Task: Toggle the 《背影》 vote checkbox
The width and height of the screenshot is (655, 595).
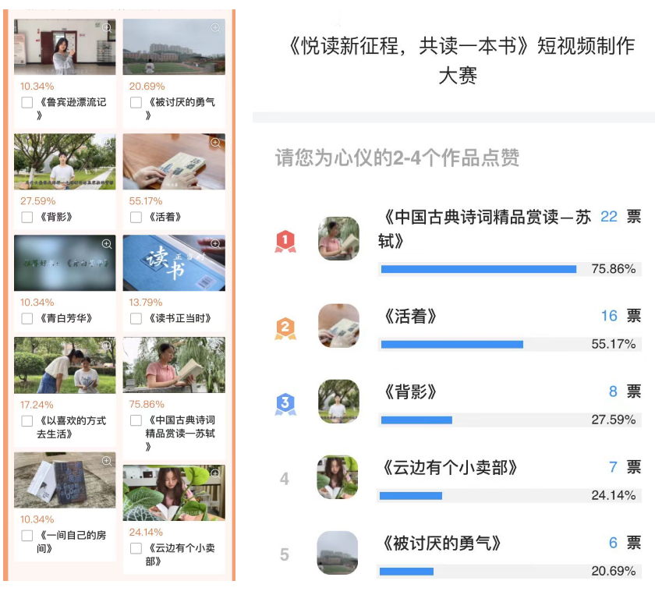Action: (27, 218)
